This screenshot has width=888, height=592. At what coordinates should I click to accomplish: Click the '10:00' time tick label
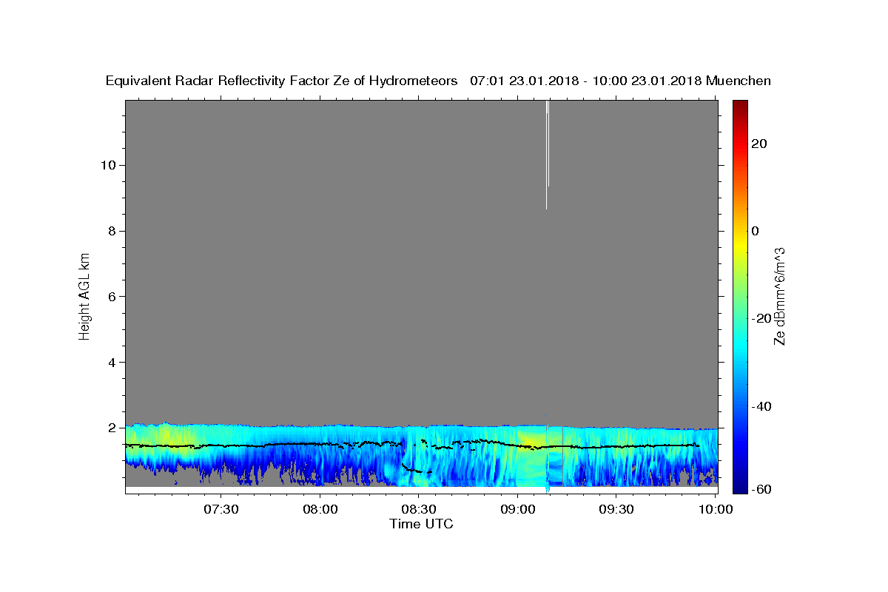click(716, 509)
